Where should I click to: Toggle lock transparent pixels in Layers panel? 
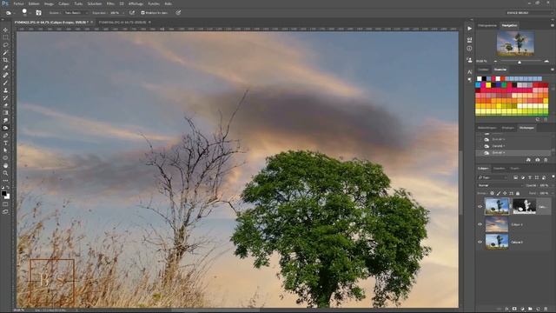(492, 193)
